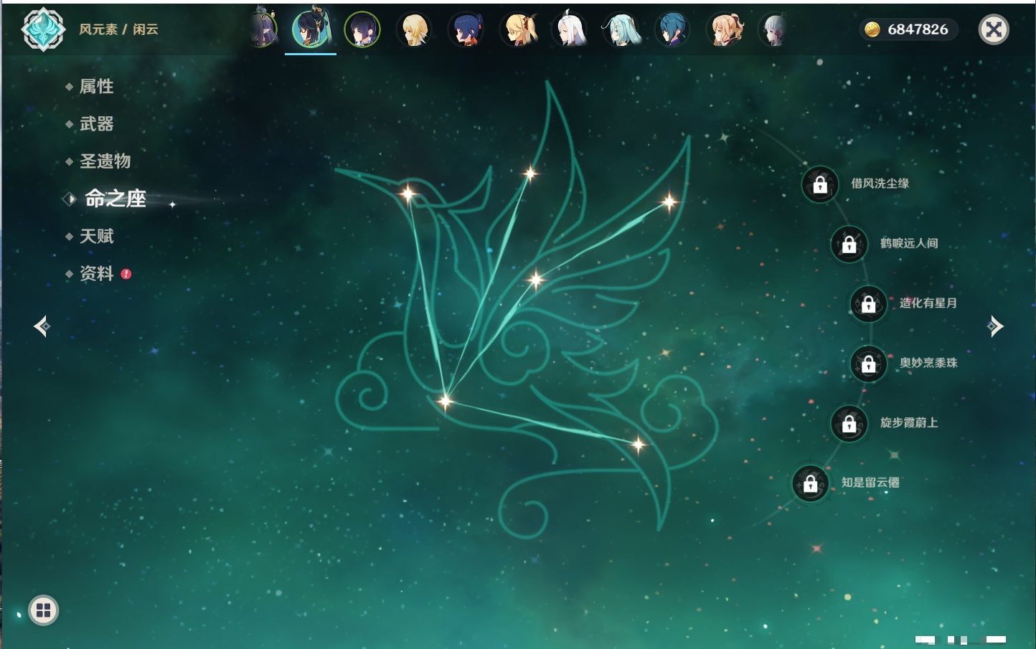This screenshot has width=1036, height=649.
Task: Switch to the 武器 weapon menu
Action: [x=96, y=124]
